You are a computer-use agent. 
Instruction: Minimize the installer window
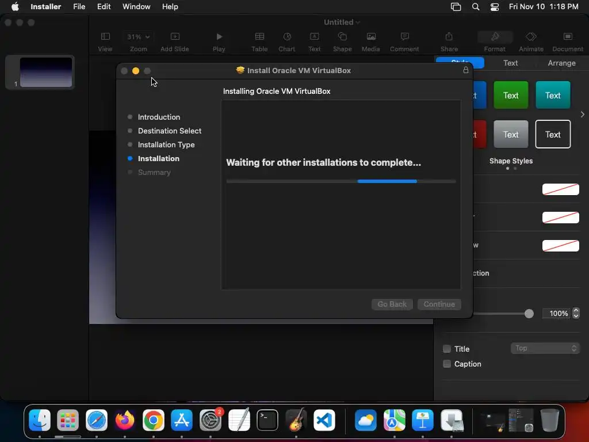[x=136, y=71]
